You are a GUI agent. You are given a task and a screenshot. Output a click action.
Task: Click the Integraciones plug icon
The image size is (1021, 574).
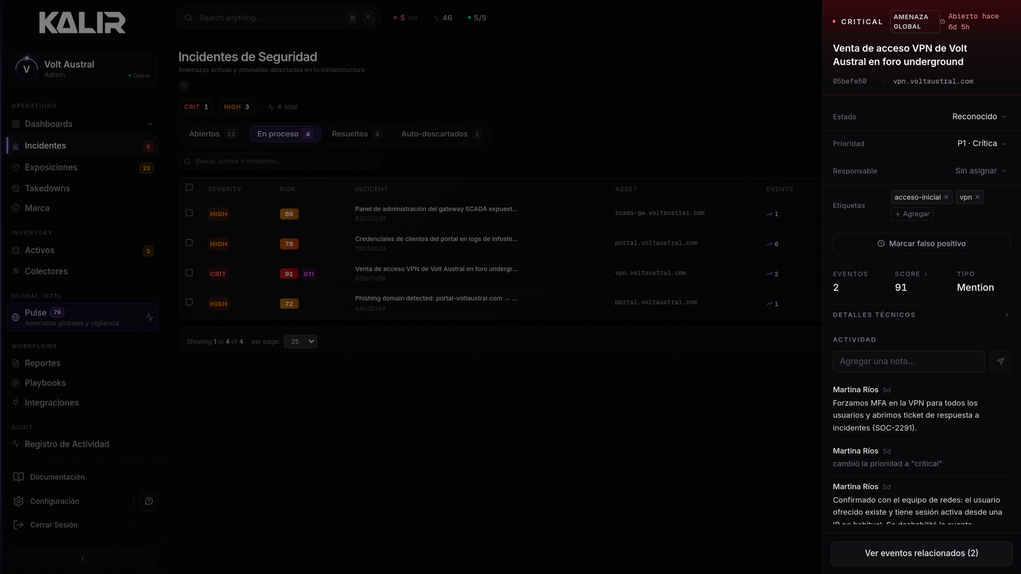click(16, 403)
